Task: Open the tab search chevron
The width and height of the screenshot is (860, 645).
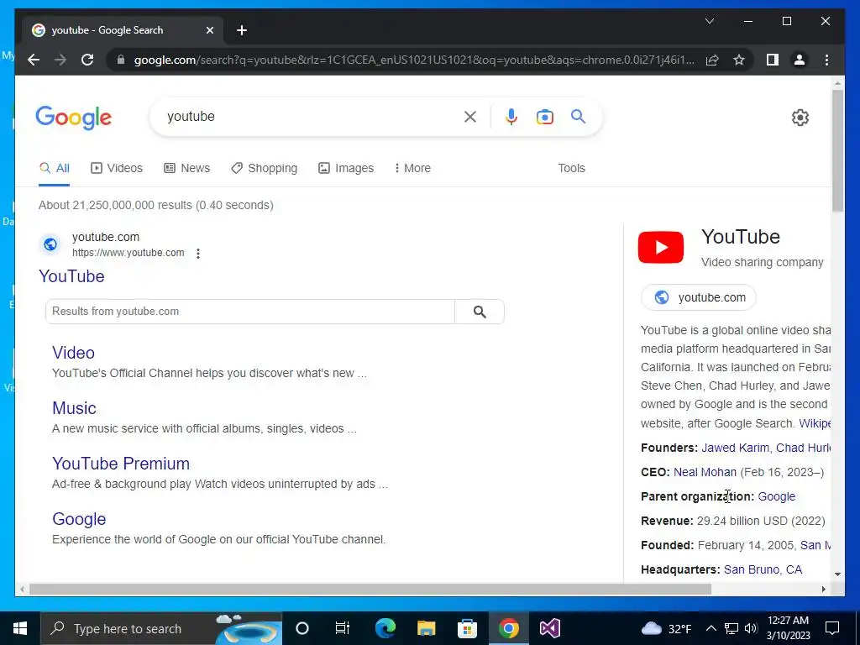Action: pyautogui.click(x=709, y=21)
